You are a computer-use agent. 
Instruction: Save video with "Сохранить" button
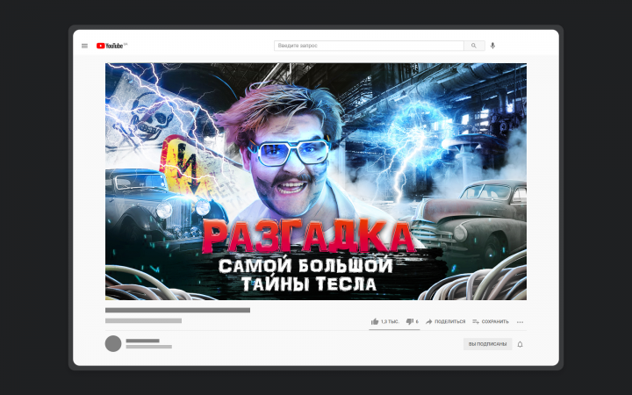click(x=491, y=321)
